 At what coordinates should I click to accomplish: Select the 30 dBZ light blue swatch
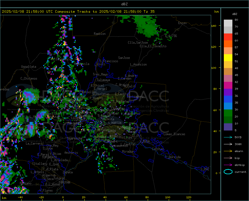click(228, 106)
